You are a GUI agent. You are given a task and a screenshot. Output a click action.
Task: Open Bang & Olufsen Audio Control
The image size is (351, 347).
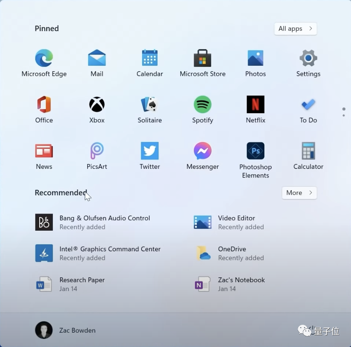pos(93,222)
